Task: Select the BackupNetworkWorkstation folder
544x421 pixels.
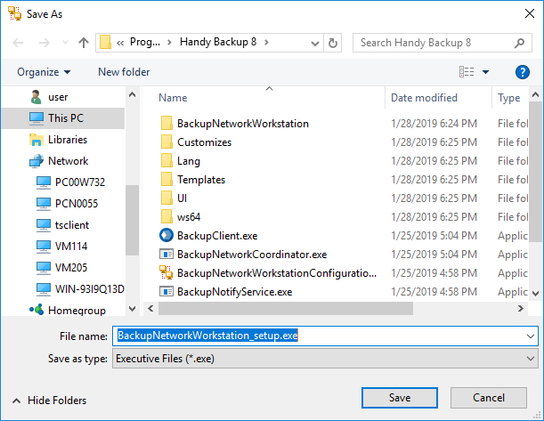Action: click(243, 124)
